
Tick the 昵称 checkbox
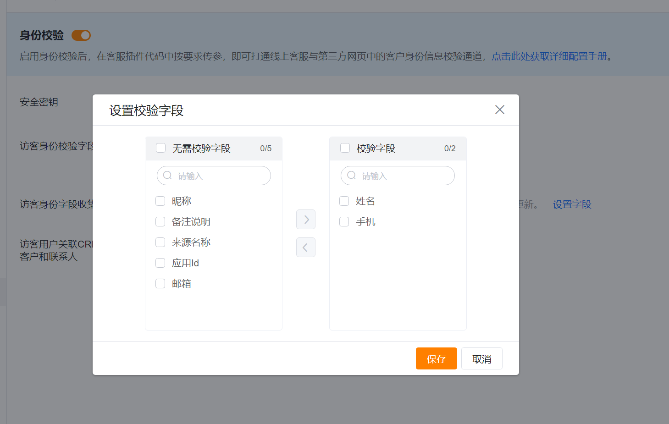click(x=160, y=201)
